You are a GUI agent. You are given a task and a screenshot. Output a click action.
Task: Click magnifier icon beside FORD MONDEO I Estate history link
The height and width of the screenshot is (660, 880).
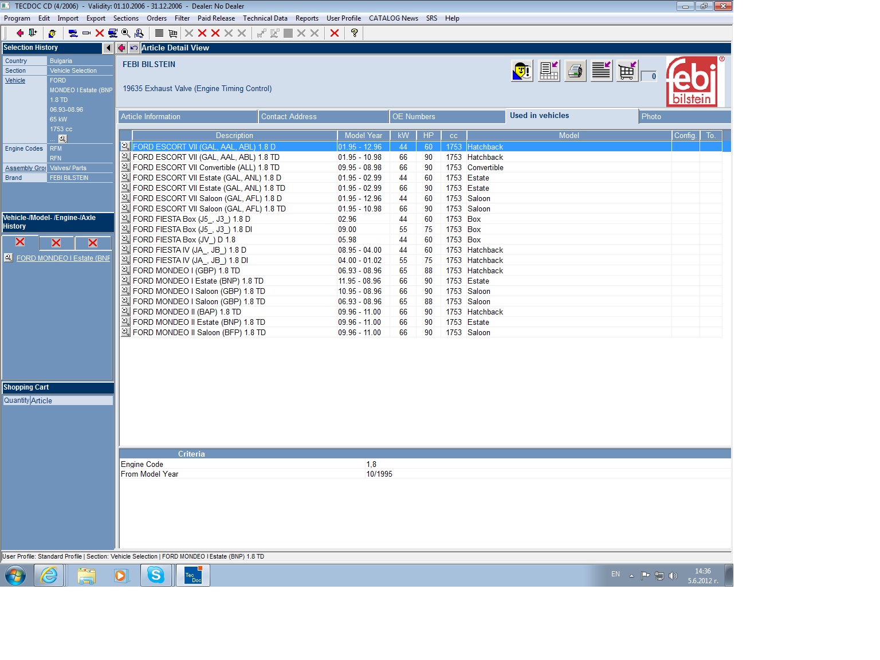coord(9,258)
